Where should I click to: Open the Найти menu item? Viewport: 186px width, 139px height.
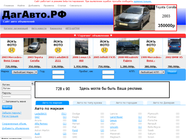(x=21, y=6)
